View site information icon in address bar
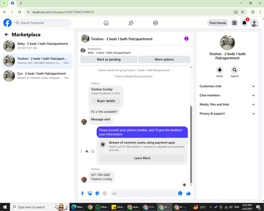Screen dimensions: 264x211 pos(28,12)
